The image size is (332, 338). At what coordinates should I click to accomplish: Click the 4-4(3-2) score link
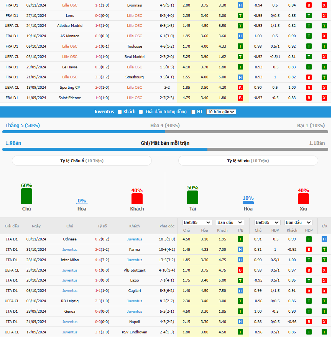pyautogui.click(x=102, y=260)
